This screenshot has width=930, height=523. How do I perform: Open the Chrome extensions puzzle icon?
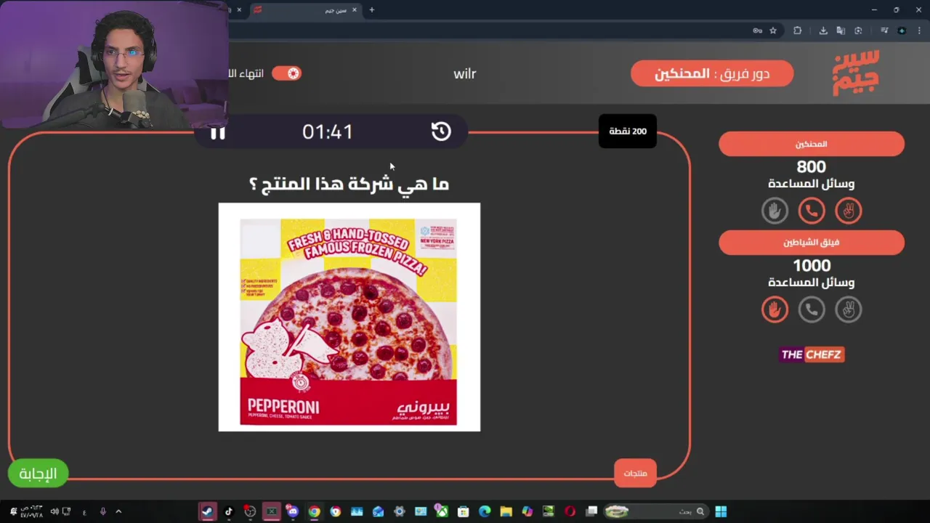click(798, 31)
